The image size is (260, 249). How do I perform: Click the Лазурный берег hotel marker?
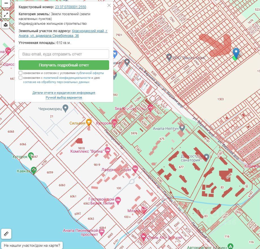point(135,169)
